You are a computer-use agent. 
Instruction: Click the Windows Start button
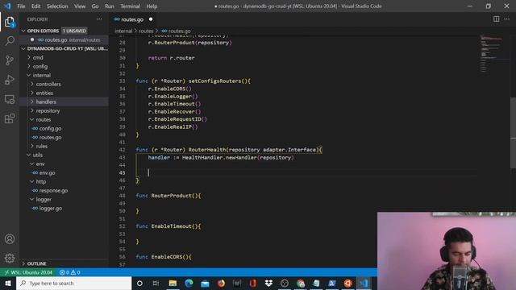pos(8,283)
